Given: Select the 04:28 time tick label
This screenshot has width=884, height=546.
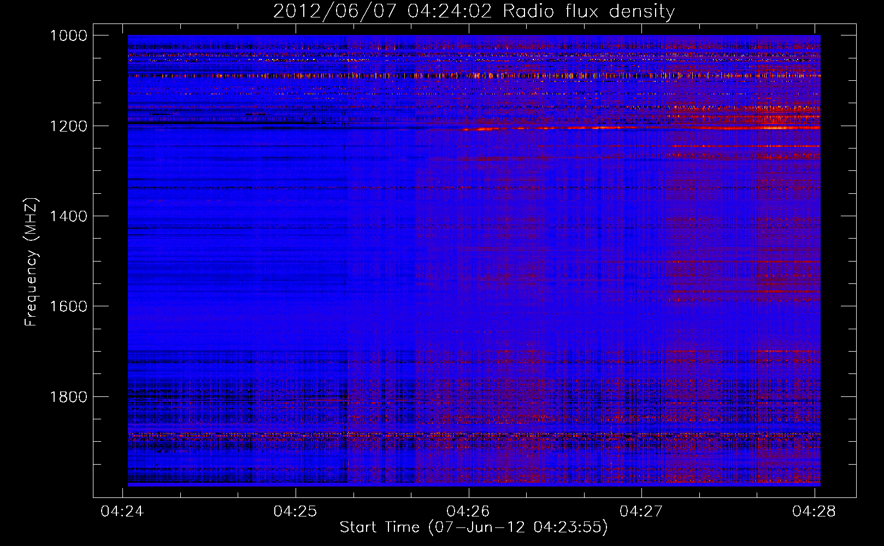Looking at the screenshot, I should (814, 511).
